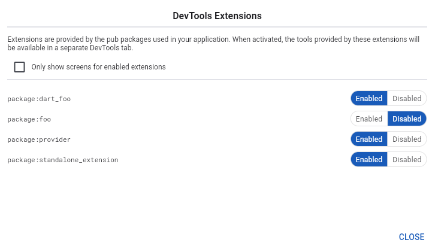Click the package:standalone_extension name label

(63, 160)
